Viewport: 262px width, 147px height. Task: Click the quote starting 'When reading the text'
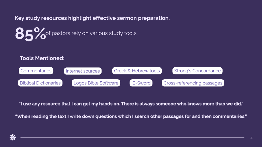click(131, 116)
